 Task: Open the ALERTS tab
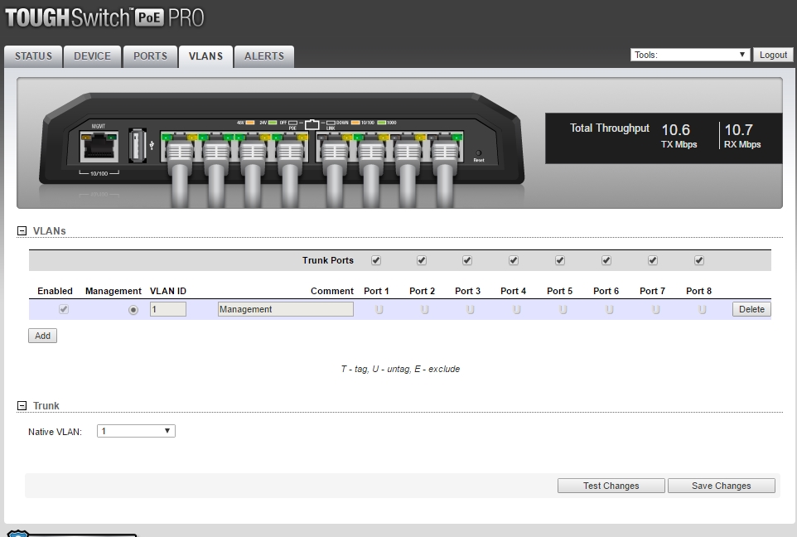click(263, 56)
